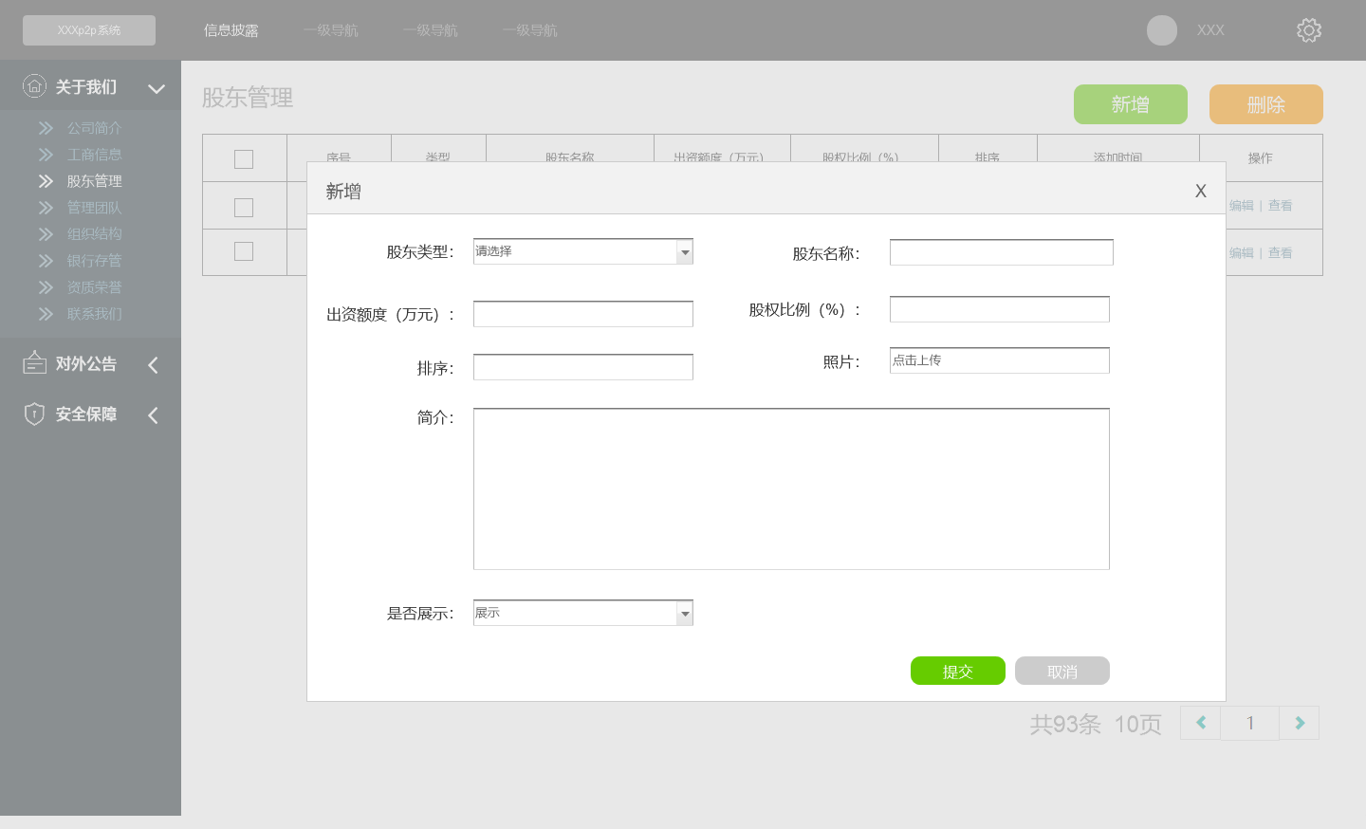Collapse the 关于我们 sidebar section
This screenshot has height=829, width=1366.
pos(157,88)
